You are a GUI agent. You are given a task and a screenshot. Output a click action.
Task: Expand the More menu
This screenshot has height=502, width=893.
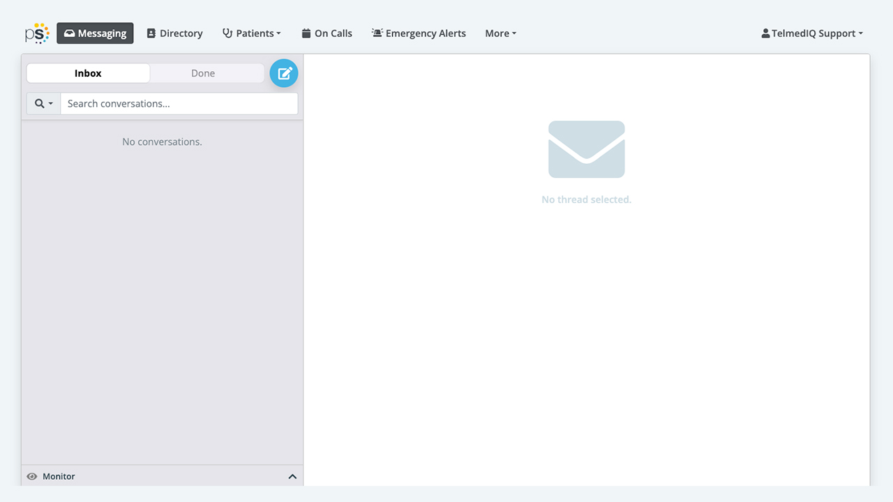click(x=501, y=33)
